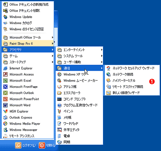The width and height of the screenshot is (161, 151).
Task: Click the Windows ムービー メーカー icon
Action: pyautogui.click(x=59, y=81)
